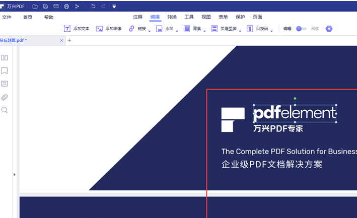Click the green rotation handle above pdfelement
357x218 pixels.
pos(295,99)
